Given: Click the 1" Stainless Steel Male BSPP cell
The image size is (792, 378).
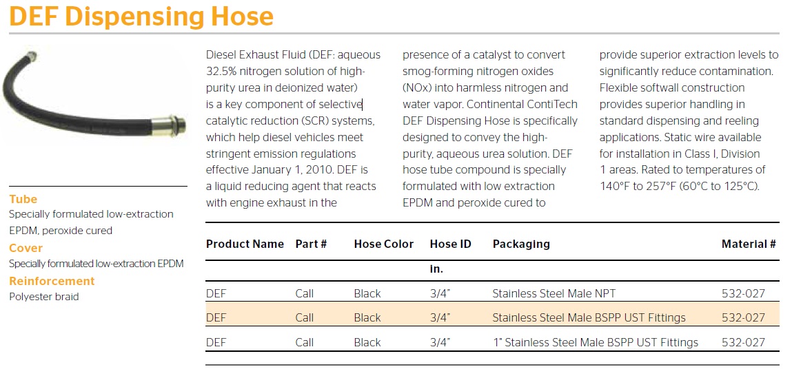Looking at the screenshot, I should [595, 342].
